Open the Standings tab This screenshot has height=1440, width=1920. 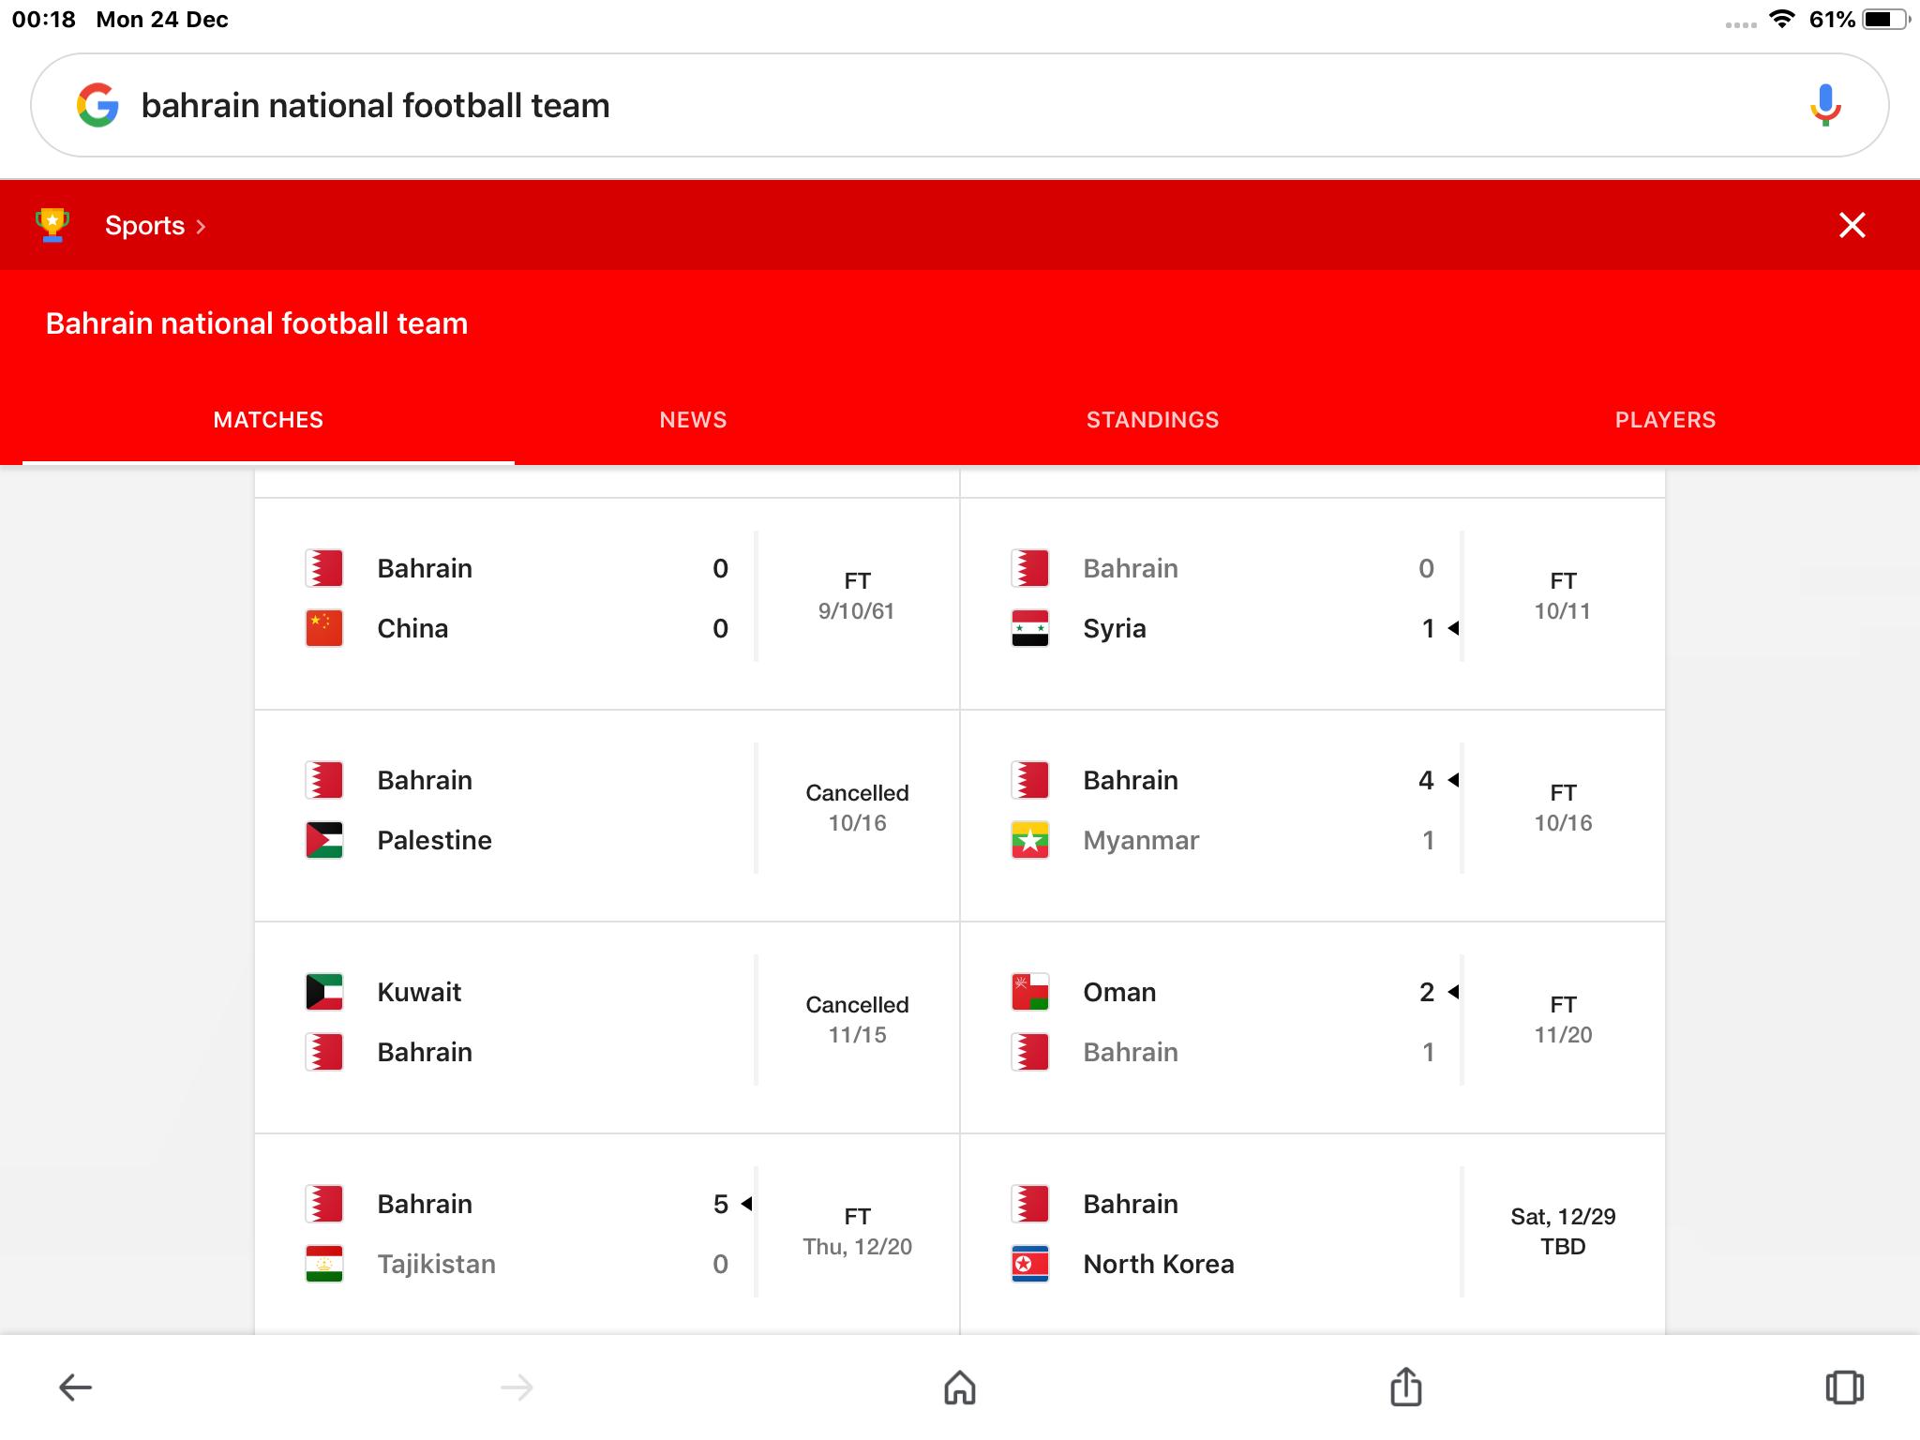click(x=1152, y=420)
